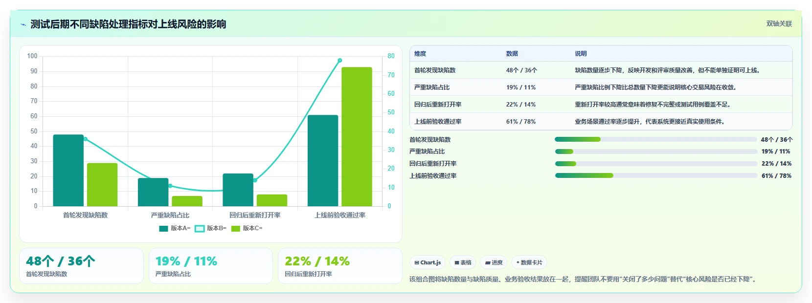Viewport: 812px width, 303px height.
Task: Click x-axis label 上线前验收通过率
Action: coord(340,215)
